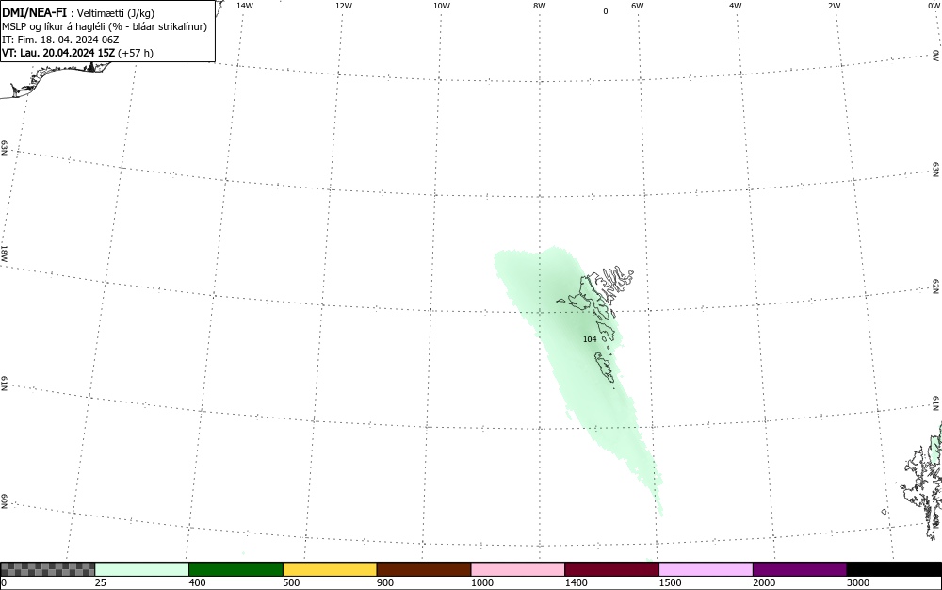Click the black above-3000 legend swatch
Image resolution: width=942 pixels, height=590 pixels.
(x=894, y=569)
